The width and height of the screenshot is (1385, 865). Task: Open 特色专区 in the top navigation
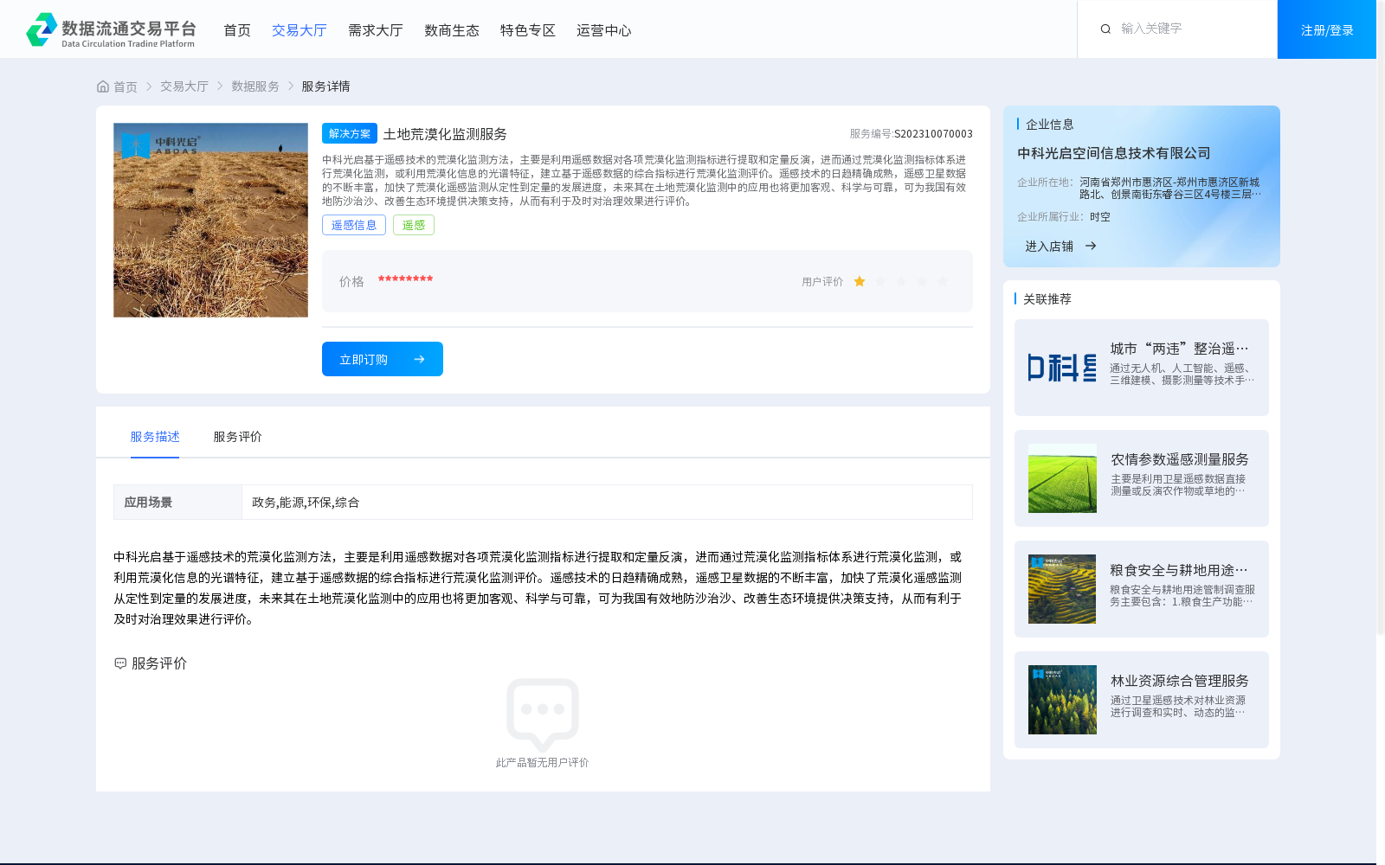click(528, 30)
